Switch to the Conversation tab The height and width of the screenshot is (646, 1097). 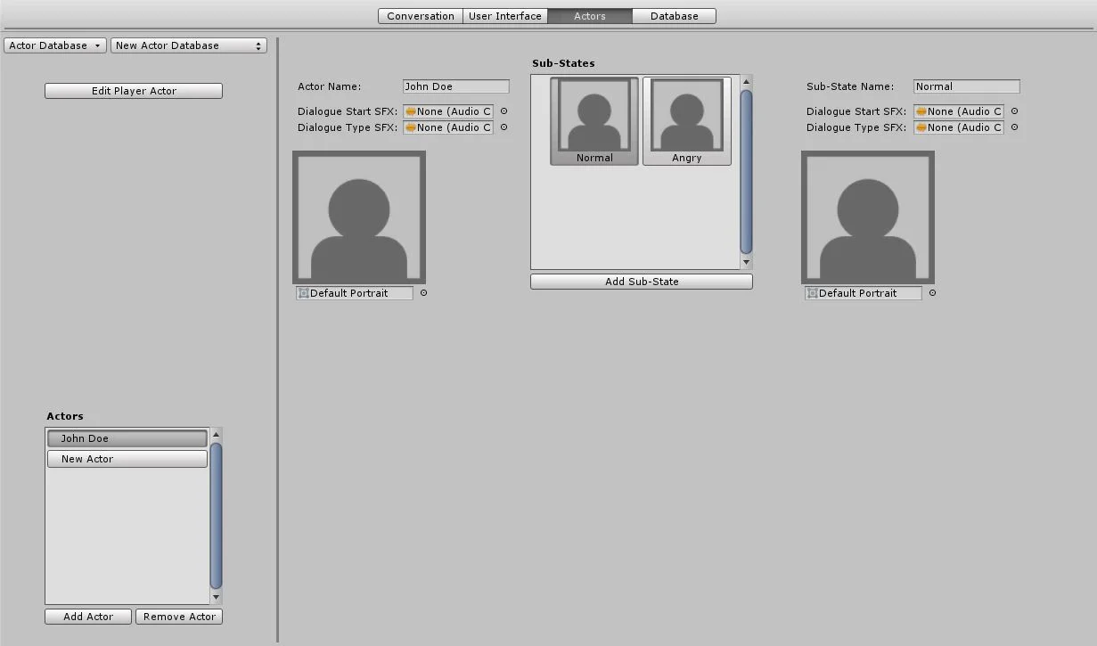pos(419,15)
